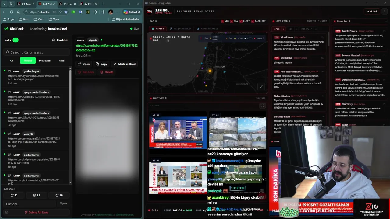Screen dimensions: 390x219
Task: Open the green haberaktifcom status URL
Action: pos(107,48)
